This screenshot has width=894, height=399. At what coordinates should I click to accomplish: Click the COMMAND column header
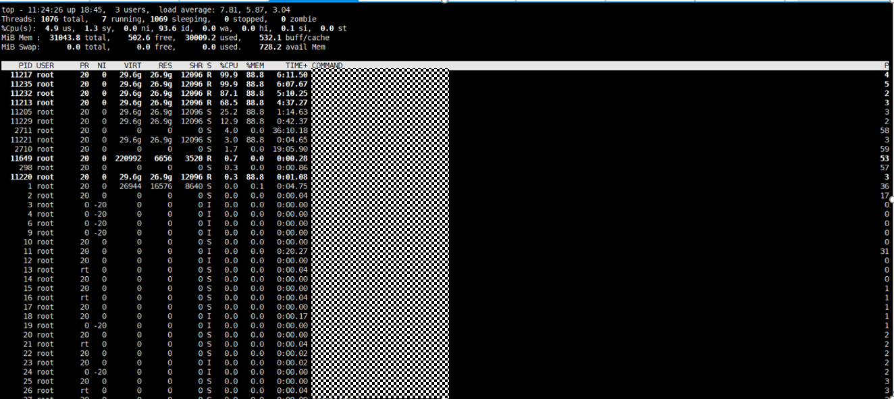coord(327,65)
